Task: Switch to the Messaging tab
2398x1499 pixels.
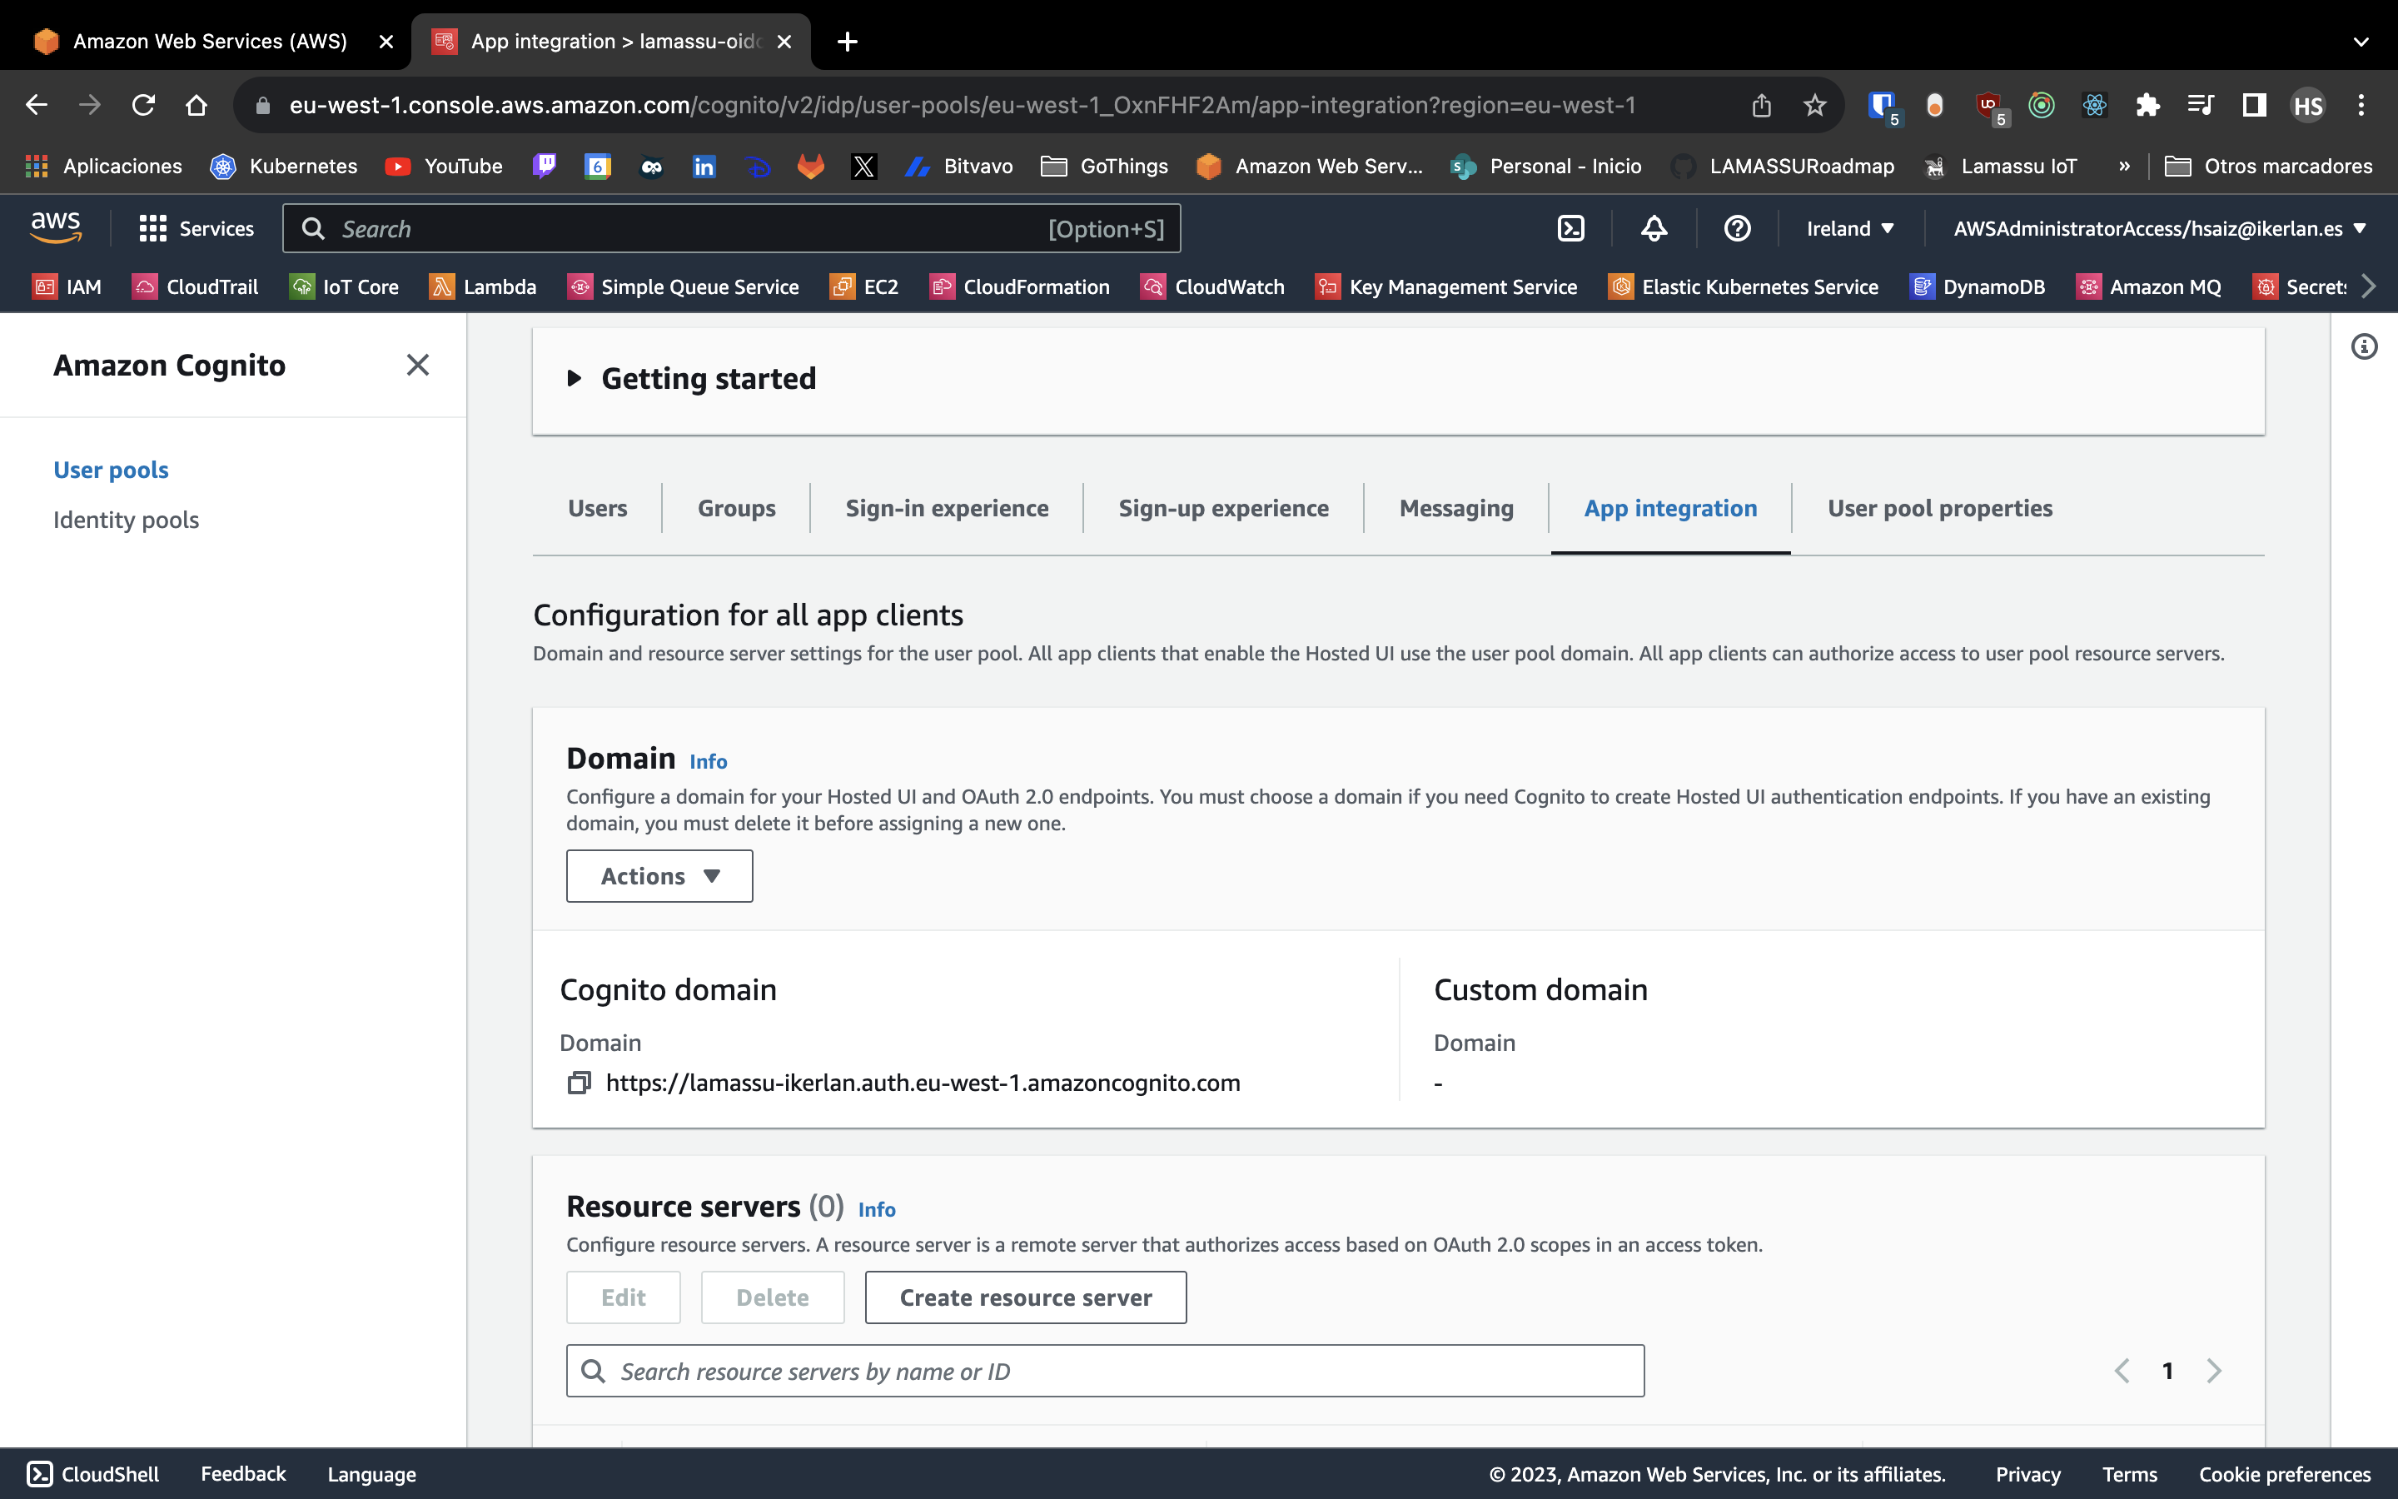Action: click(x=1456, y=508)
